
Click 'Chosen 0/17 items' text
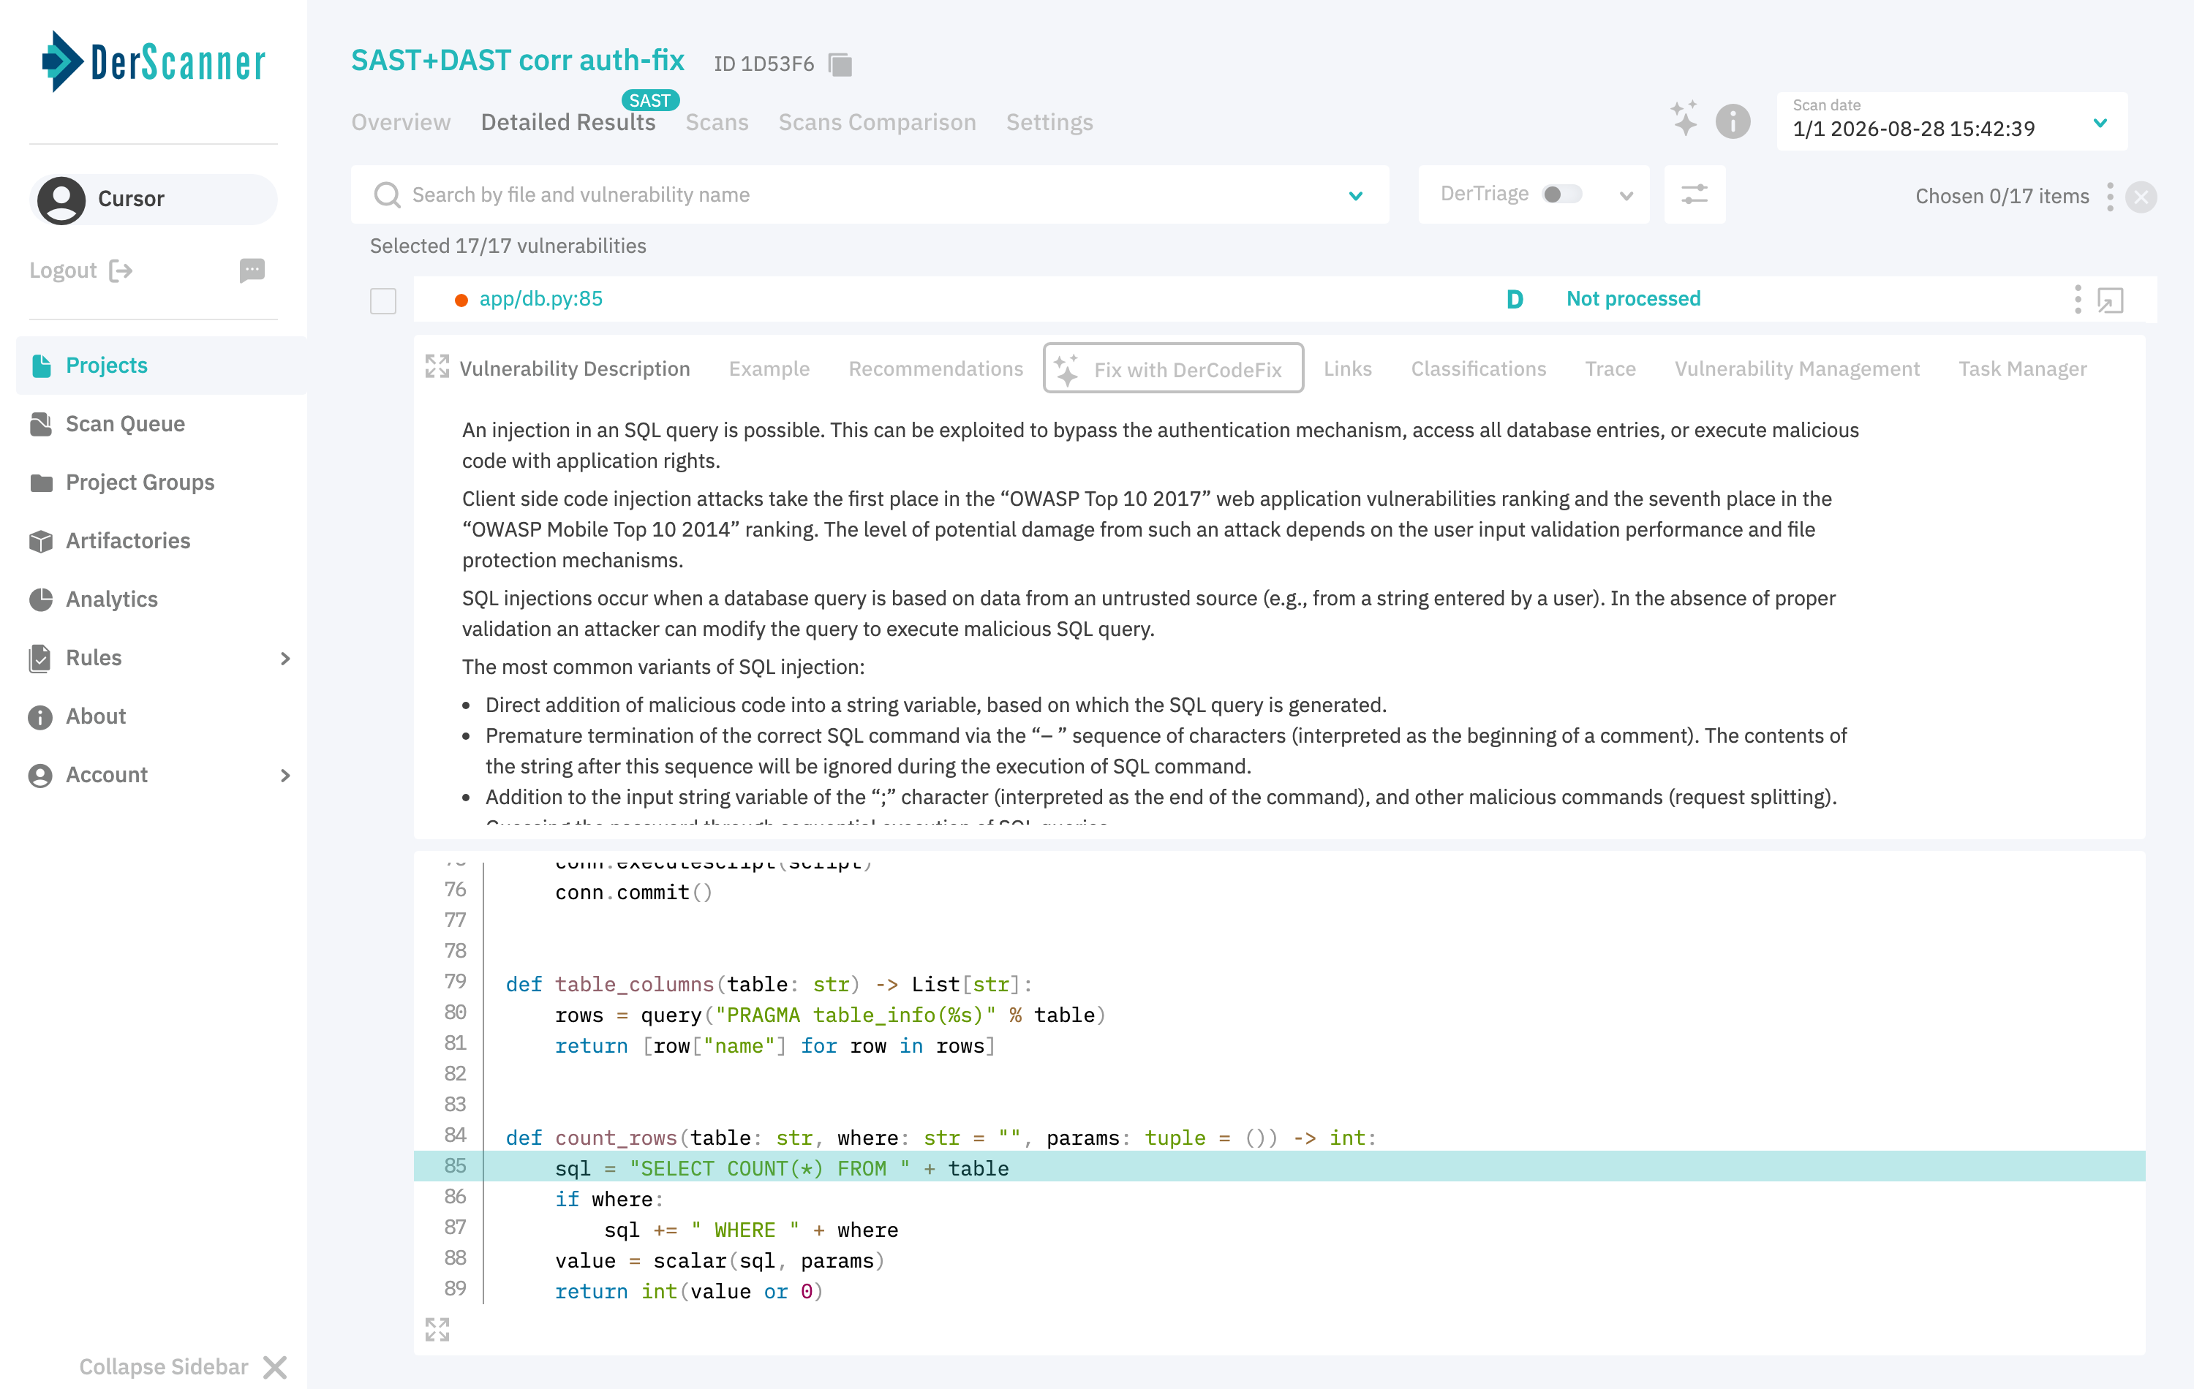click(x=2001, y=196)
